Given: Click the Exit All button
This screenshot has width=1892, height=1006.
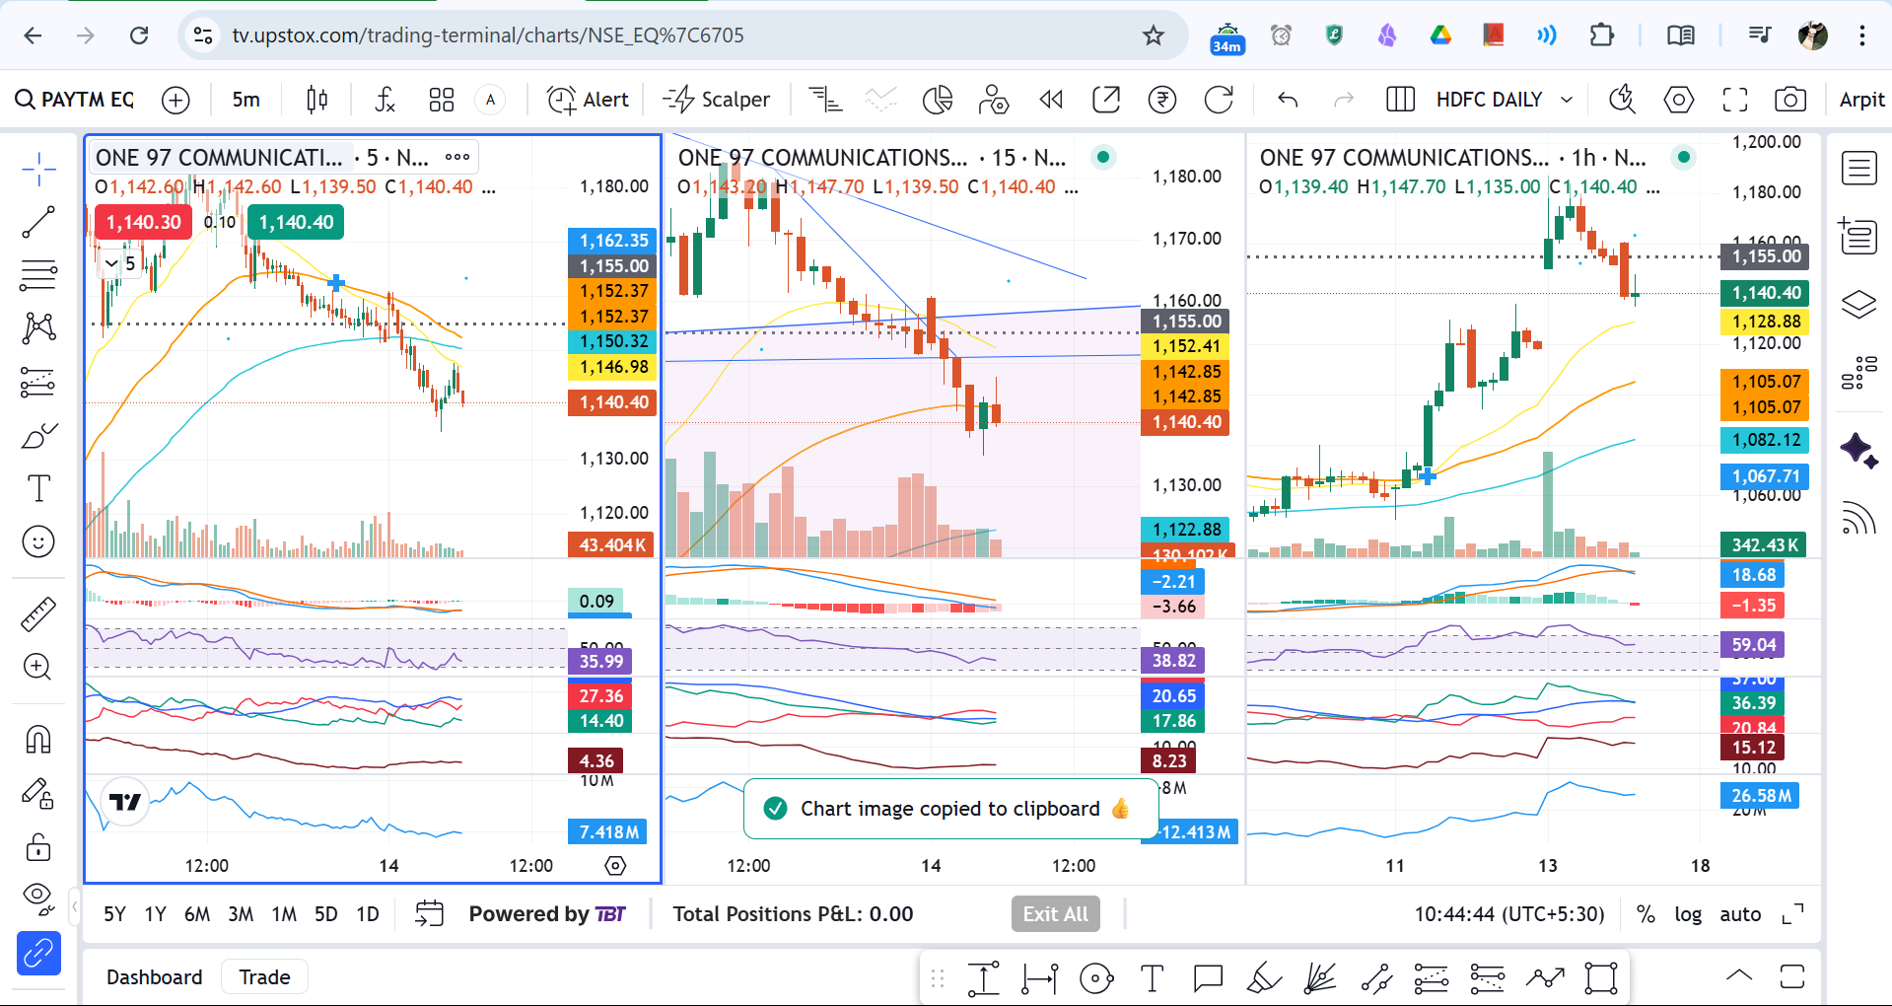Looking at the screenshot, I should 1055,914.
